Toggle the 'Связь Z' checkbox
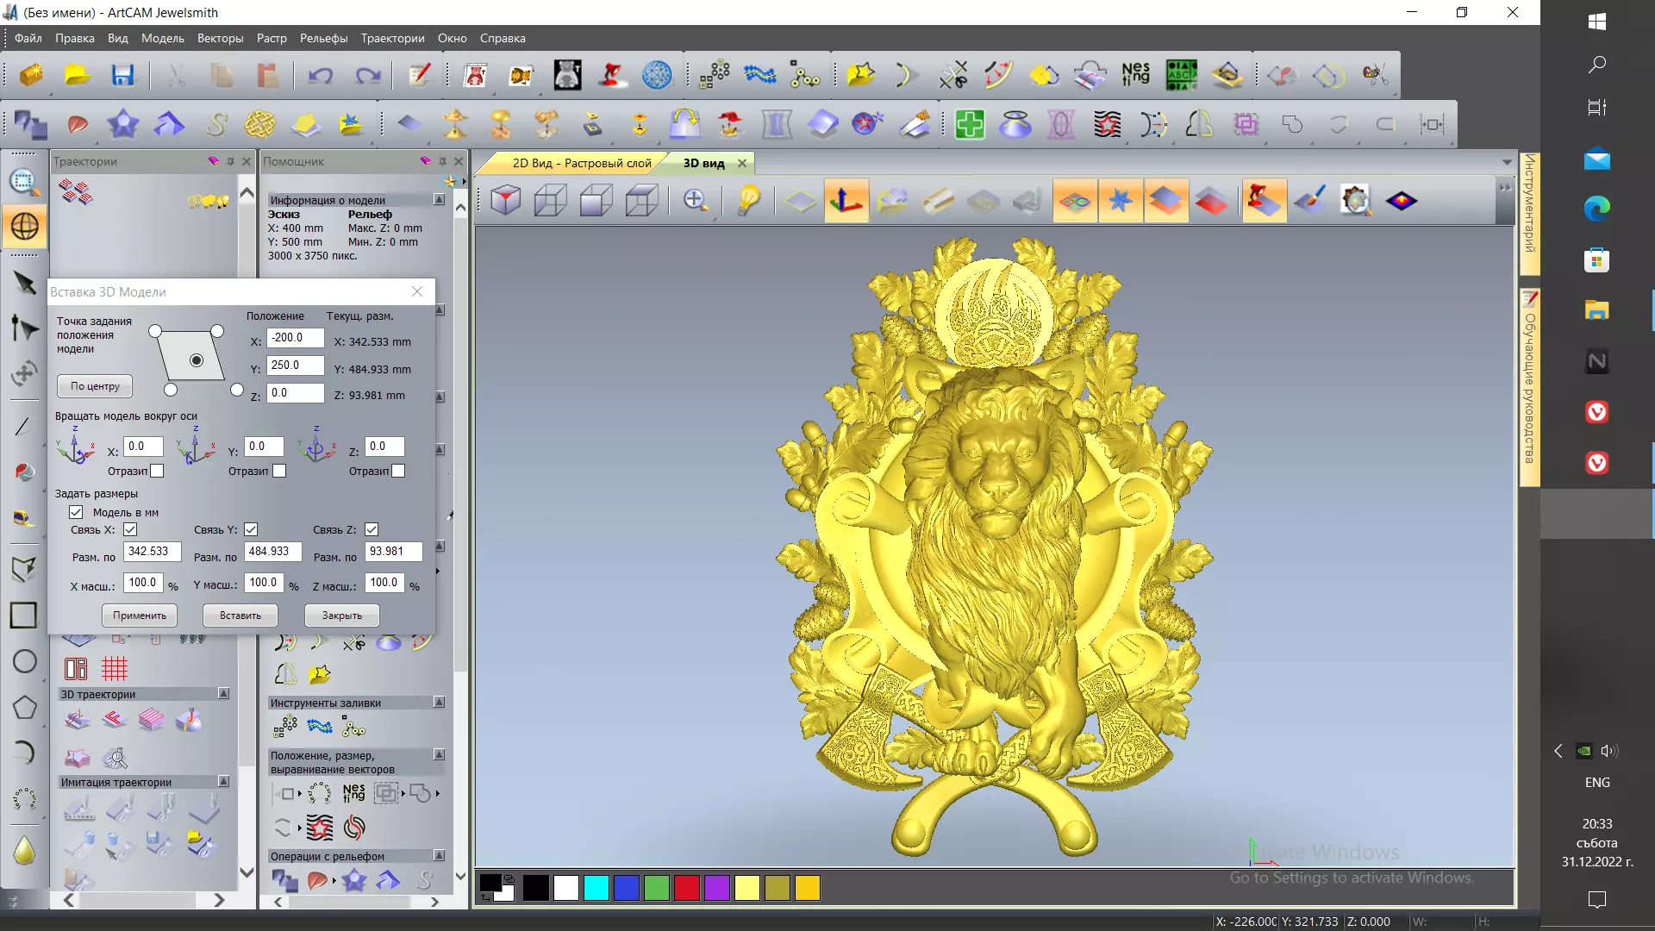 (372, 529)
